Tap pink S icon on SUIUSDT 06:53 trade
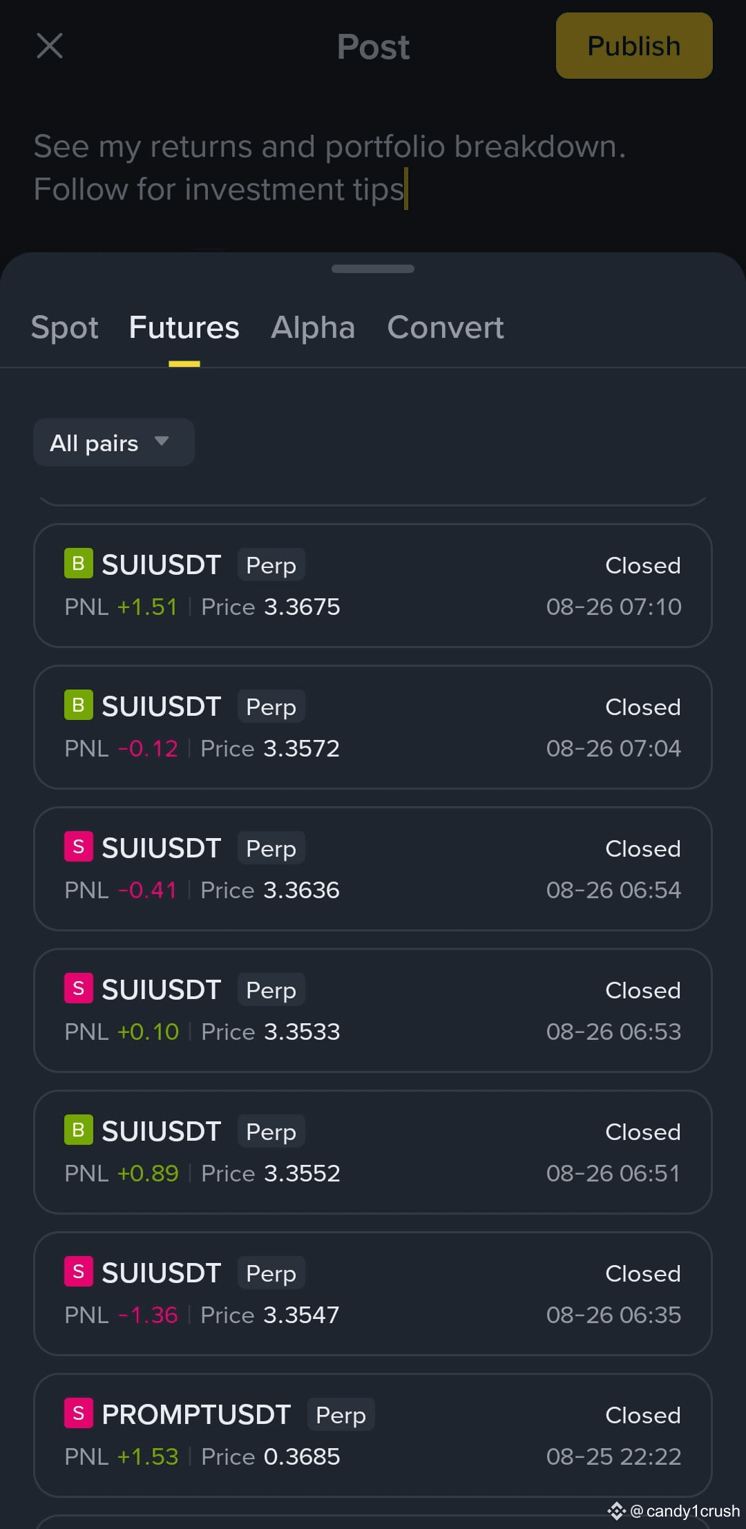 (x=79, y=989)
